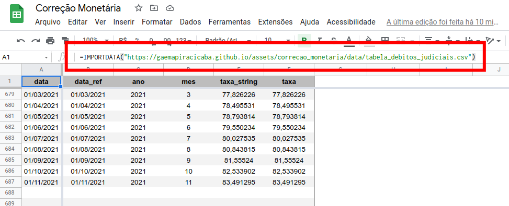Click taxa cell 83,491295
This screenshot has width=509, height=206.
point(289,182)
